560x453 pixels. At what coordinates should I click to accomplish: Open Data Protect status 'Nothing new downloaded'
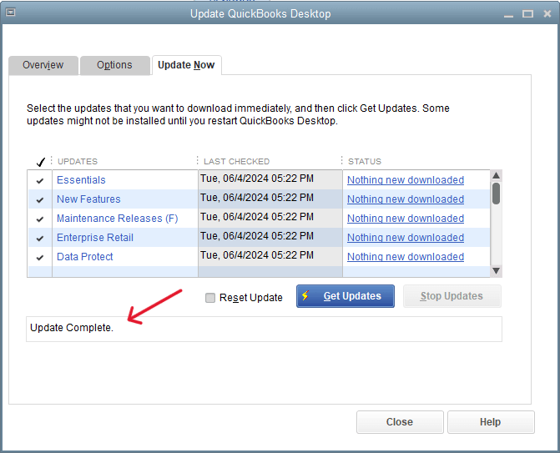[405, 257]
